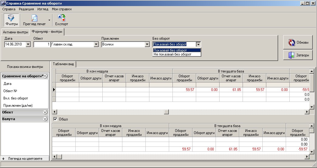Click -59.57 cell in totals table

click(297, 149)
